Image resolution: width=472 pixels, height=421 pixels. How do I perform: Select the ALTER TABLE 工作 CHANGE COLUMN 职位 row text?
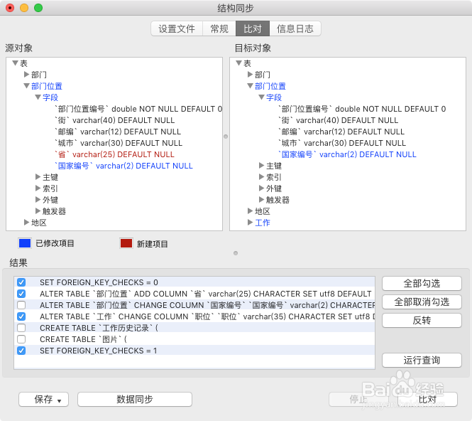pos(207,316)
